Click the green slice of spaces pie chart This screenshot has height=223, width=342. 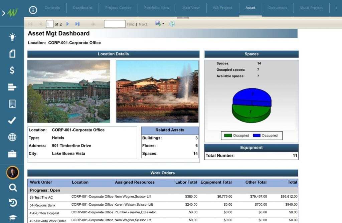pos(251,114)
